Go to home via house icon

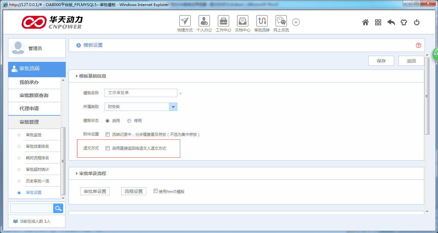(365, 22)
